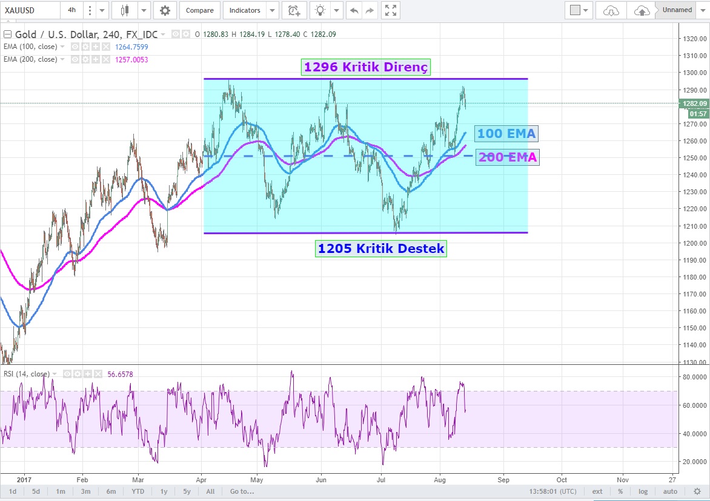
Task: Select the All time range
Action: tap(210, 491)
